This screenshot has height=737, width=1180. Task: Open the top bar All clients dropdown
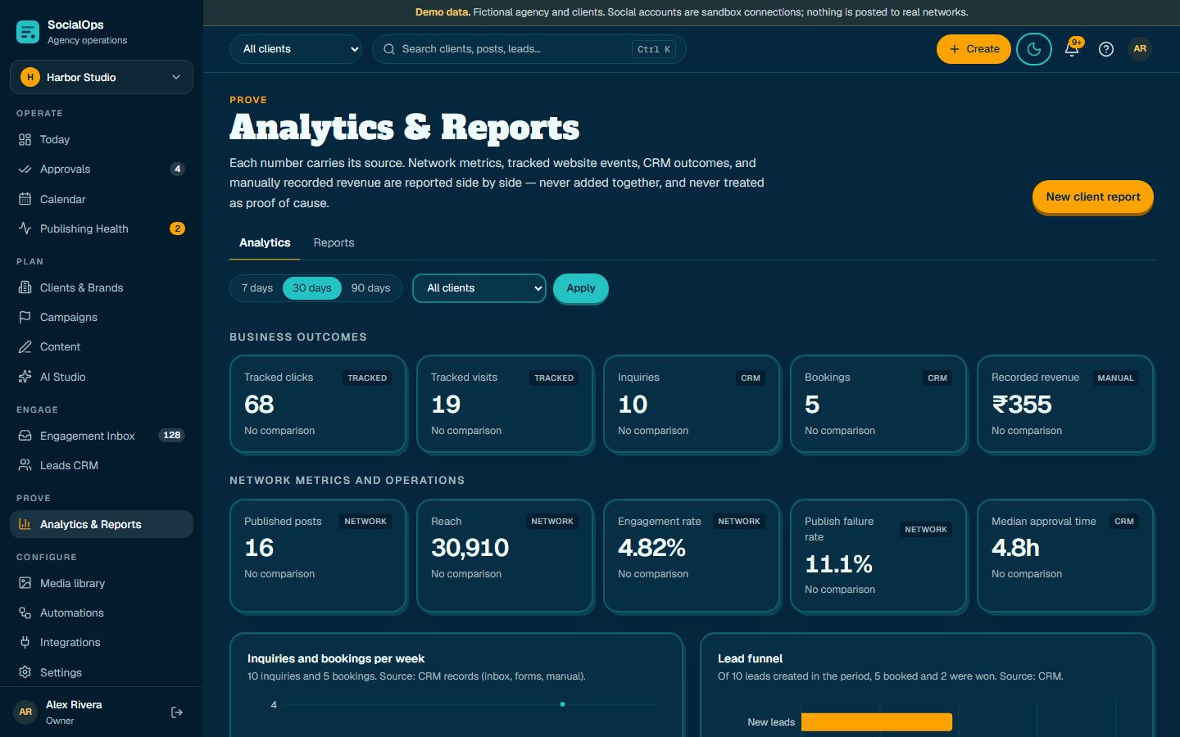click(x=296, y=49)
